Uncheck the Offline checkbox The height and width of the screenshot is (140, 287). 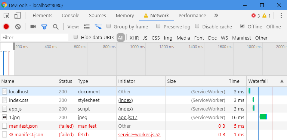click(x=242, y=26)
